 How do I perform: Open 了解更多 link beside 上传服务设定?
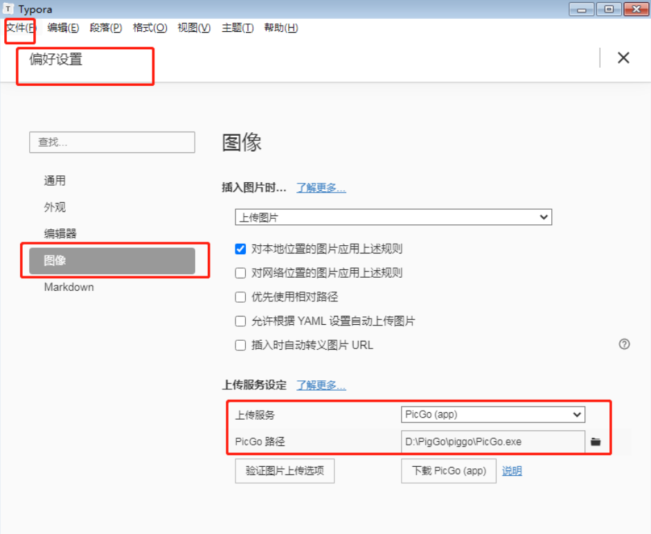tap(321, 385)
